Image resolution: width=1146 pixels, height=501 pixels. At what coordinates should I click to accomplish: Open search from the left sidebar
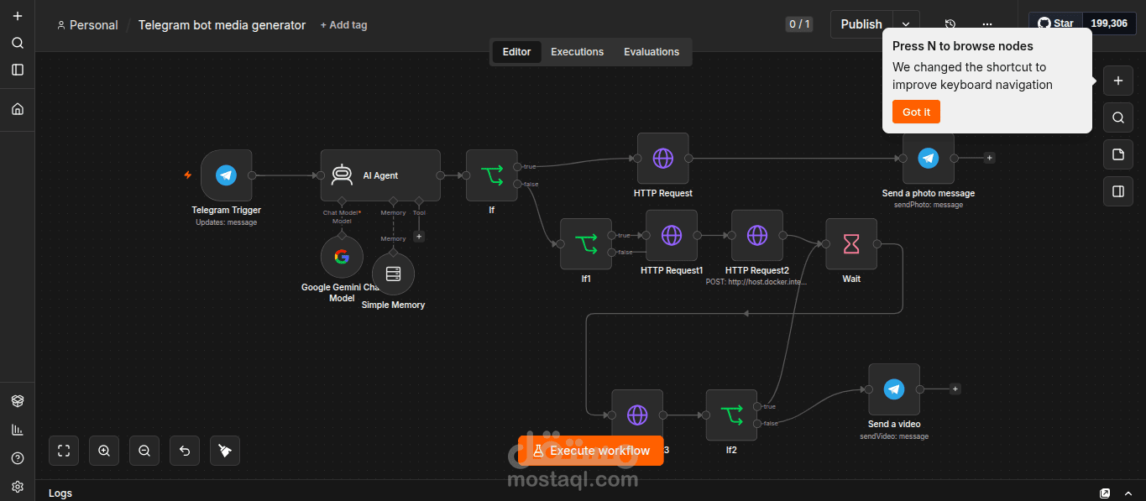click(18, 43)
